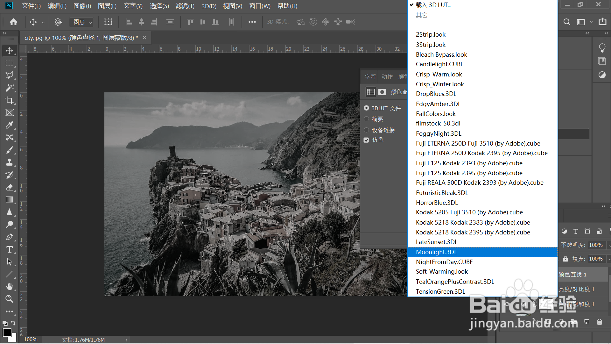The width and height of the screenshot is (611, 344).
Task: Select the 3DLUT 文件 radio button
Action: click(366, 108)
